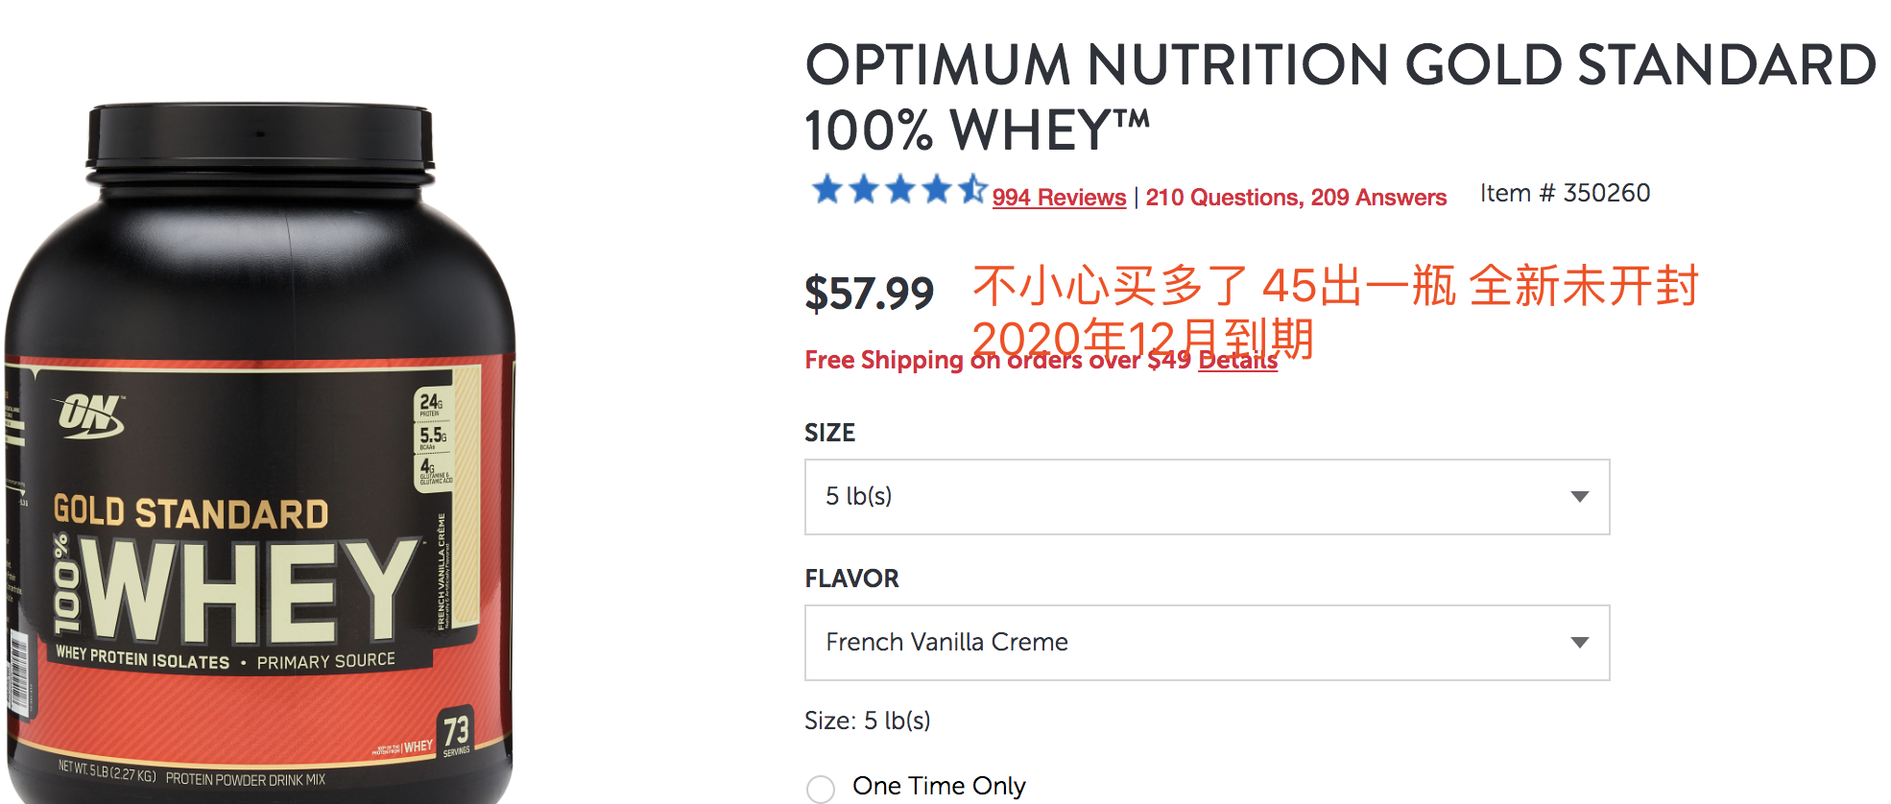Viewport: 1891px width, 804px height.
Task: Open the Flavor dropdown showing French Vanilla Creme
Action: click(x=1207, y=643)
